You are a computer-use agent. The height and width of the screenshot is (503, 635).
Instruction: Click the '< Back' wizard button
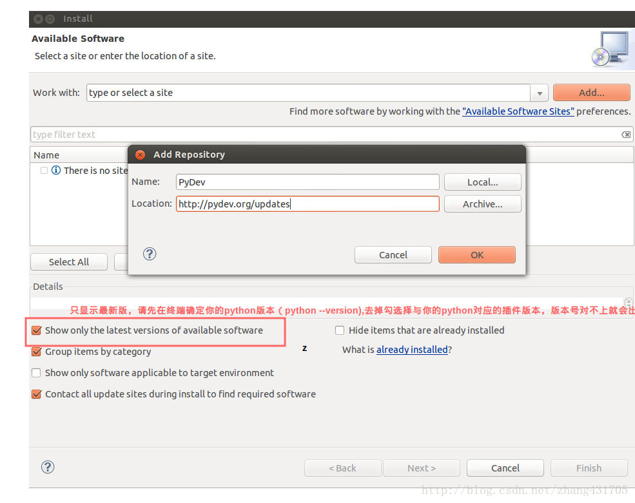click(x=342, y=468)
